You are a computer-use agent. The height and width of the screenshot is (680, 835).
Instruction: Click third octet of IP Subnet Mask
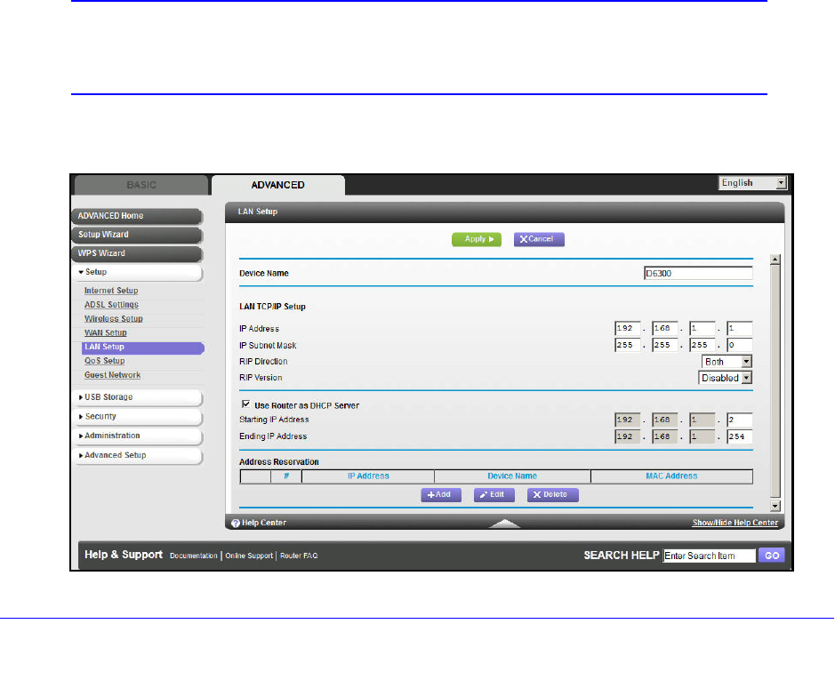tap(702, 345)
